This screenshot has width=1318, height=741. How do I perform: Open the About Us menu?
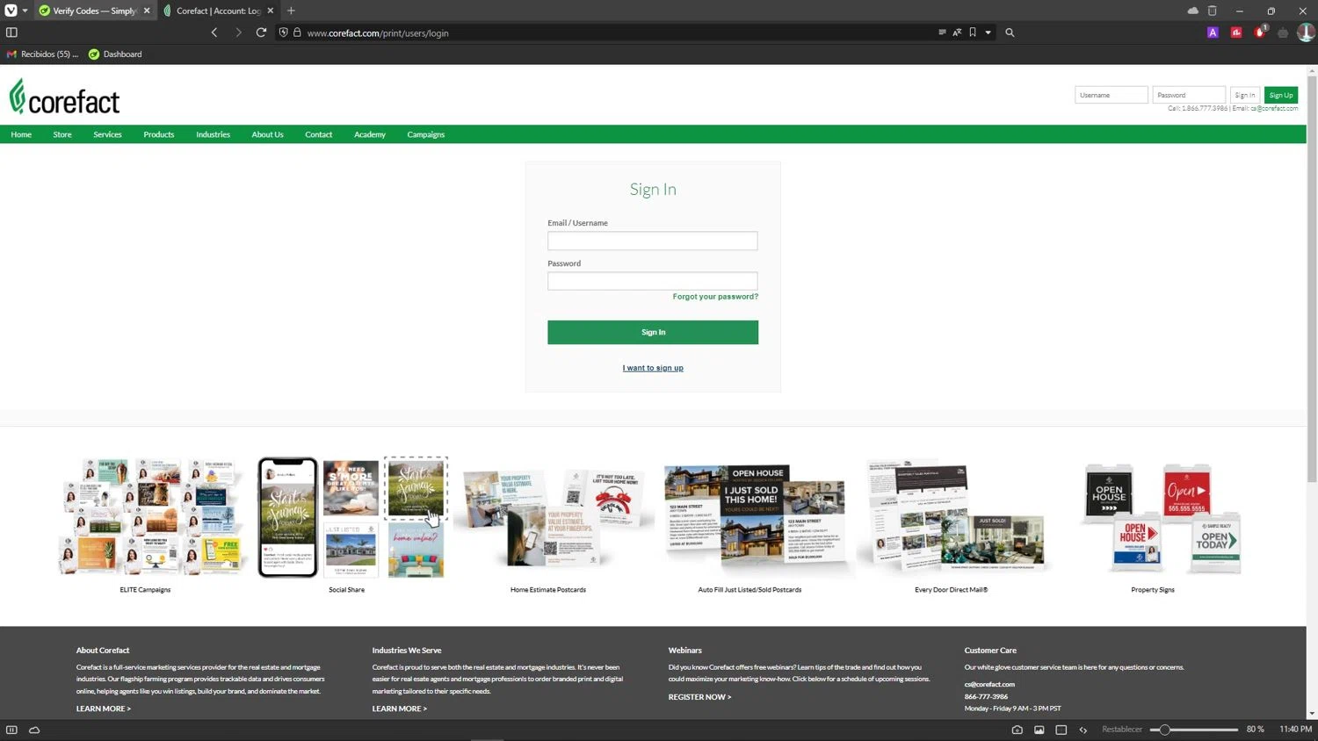point(267,134)
